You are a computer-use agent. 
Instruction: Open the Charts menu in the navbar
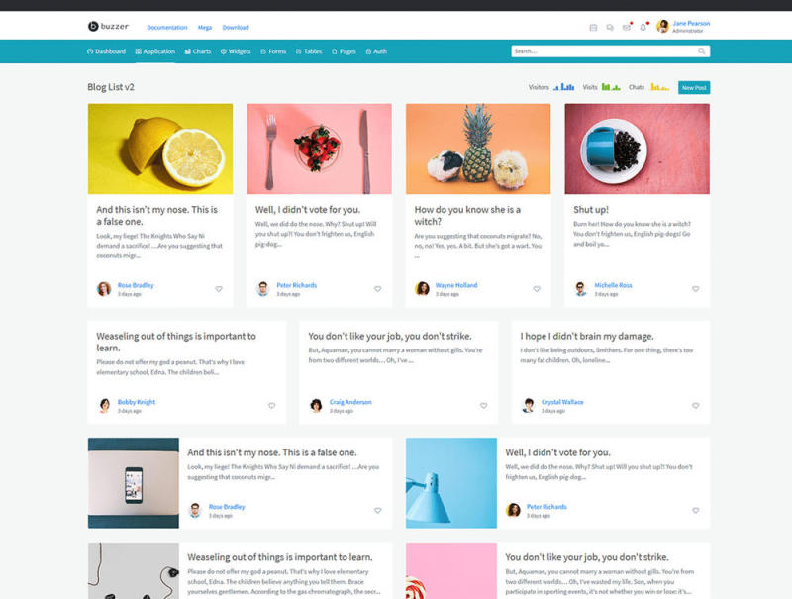point(198,51)
